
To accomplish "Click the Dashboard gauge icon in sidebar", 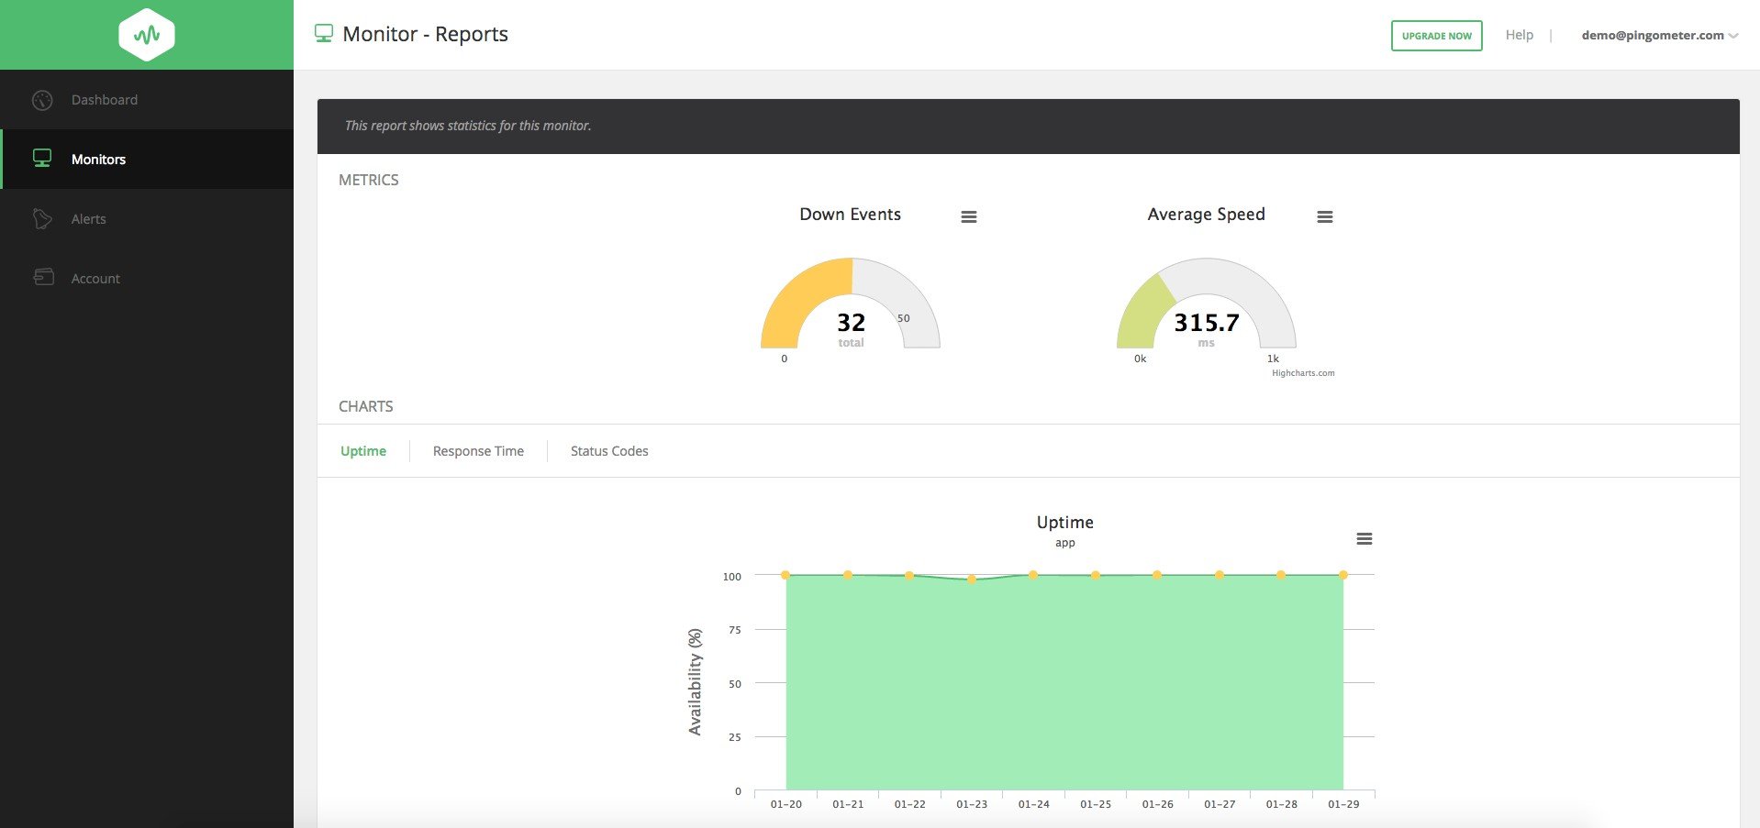I will pyautogui.click(x=42, y=100).
